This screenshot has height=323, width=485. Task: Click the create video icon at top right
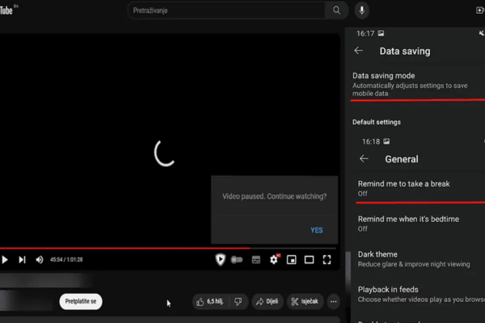(479, 10)
